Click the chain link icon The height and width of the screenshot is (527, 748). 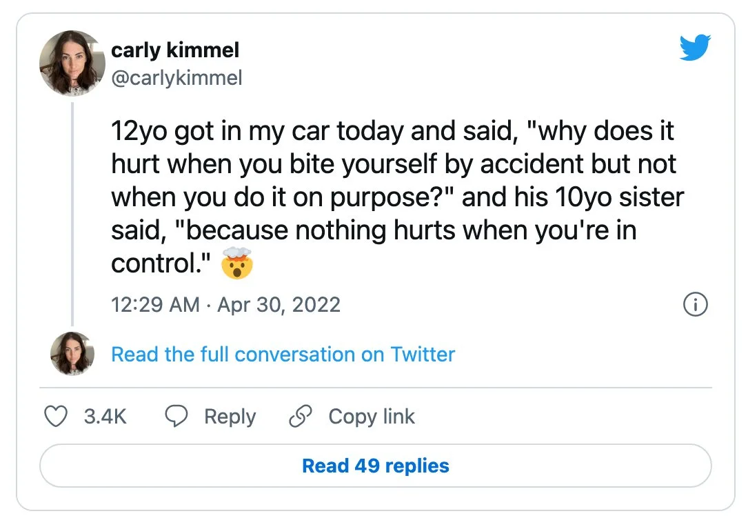point(301,417)
